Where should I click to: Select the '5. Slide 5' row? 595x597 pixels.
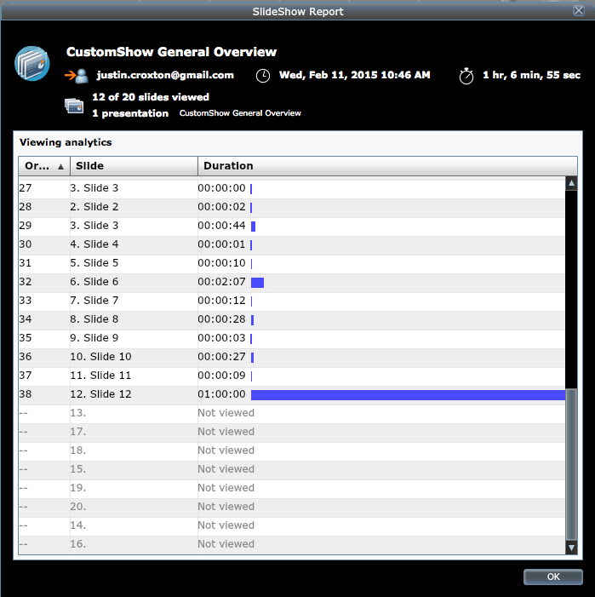(x=292, y=263)
